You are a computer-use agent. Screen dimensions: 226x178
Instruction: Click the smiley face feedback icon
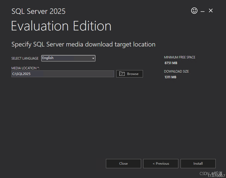[194, 11]
